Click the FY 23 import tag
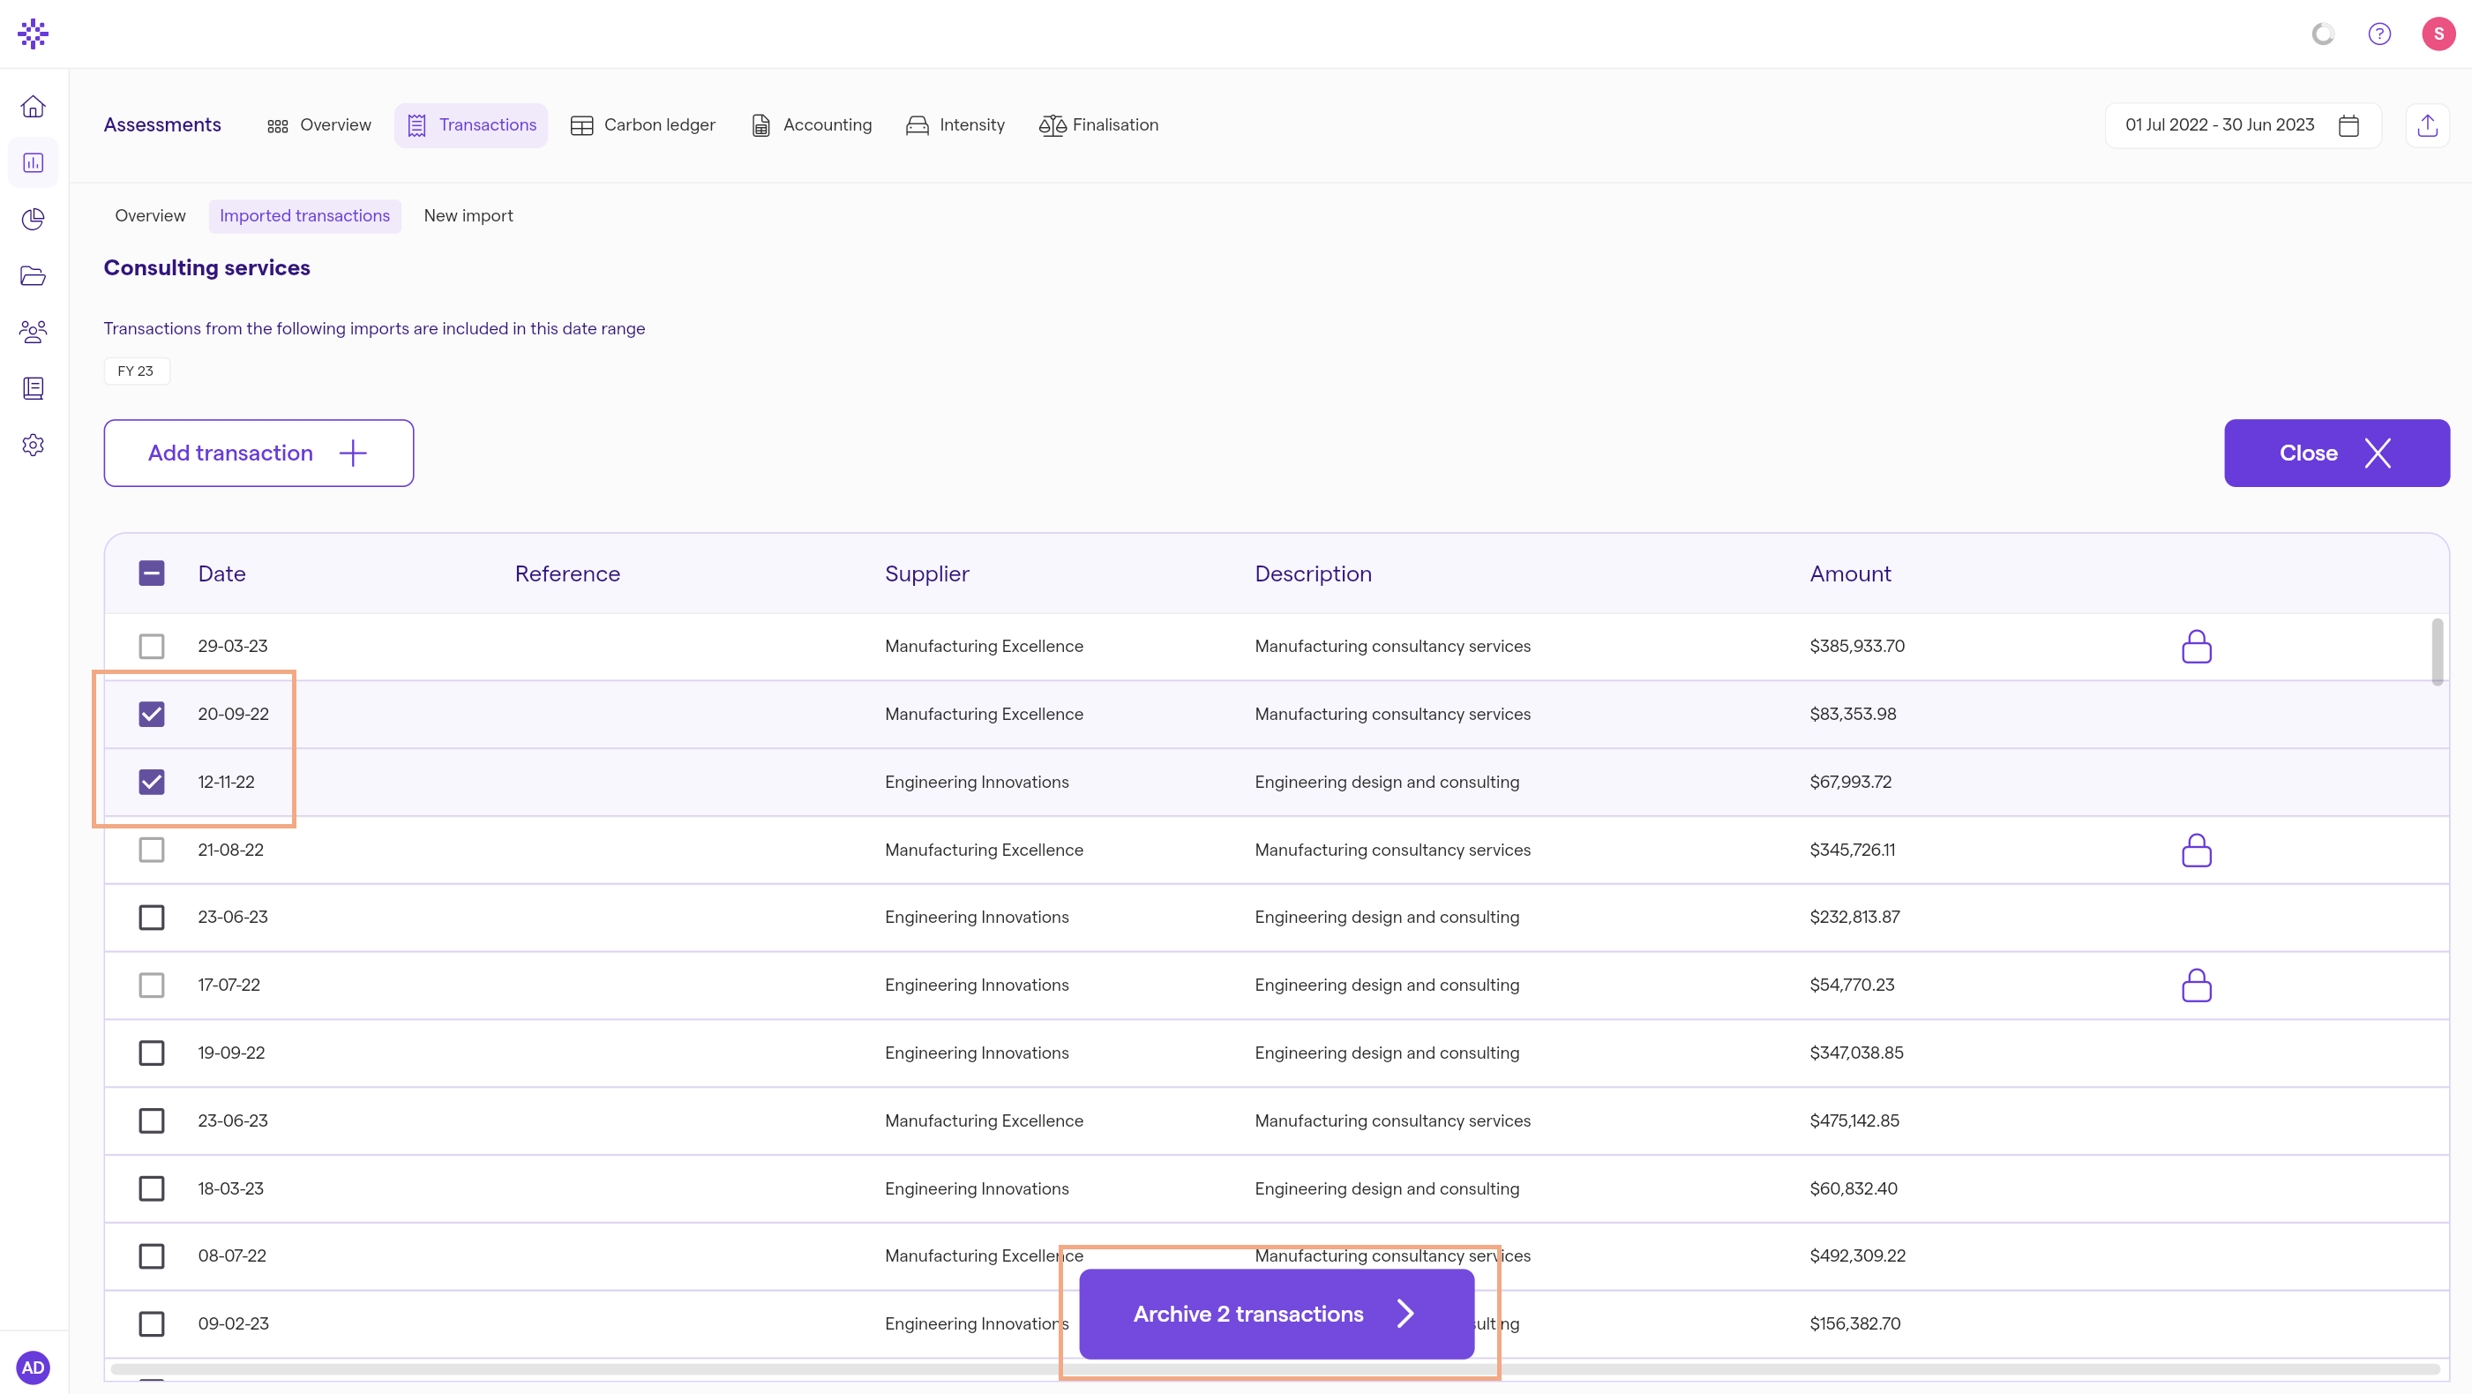The height and width of the screenshot is (1394, 2472). [x=136, y=371]
